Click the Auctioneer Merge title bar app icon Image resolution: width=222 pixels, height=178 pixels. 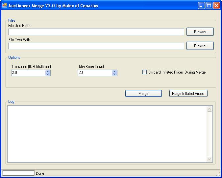click(x=5, y=6)
